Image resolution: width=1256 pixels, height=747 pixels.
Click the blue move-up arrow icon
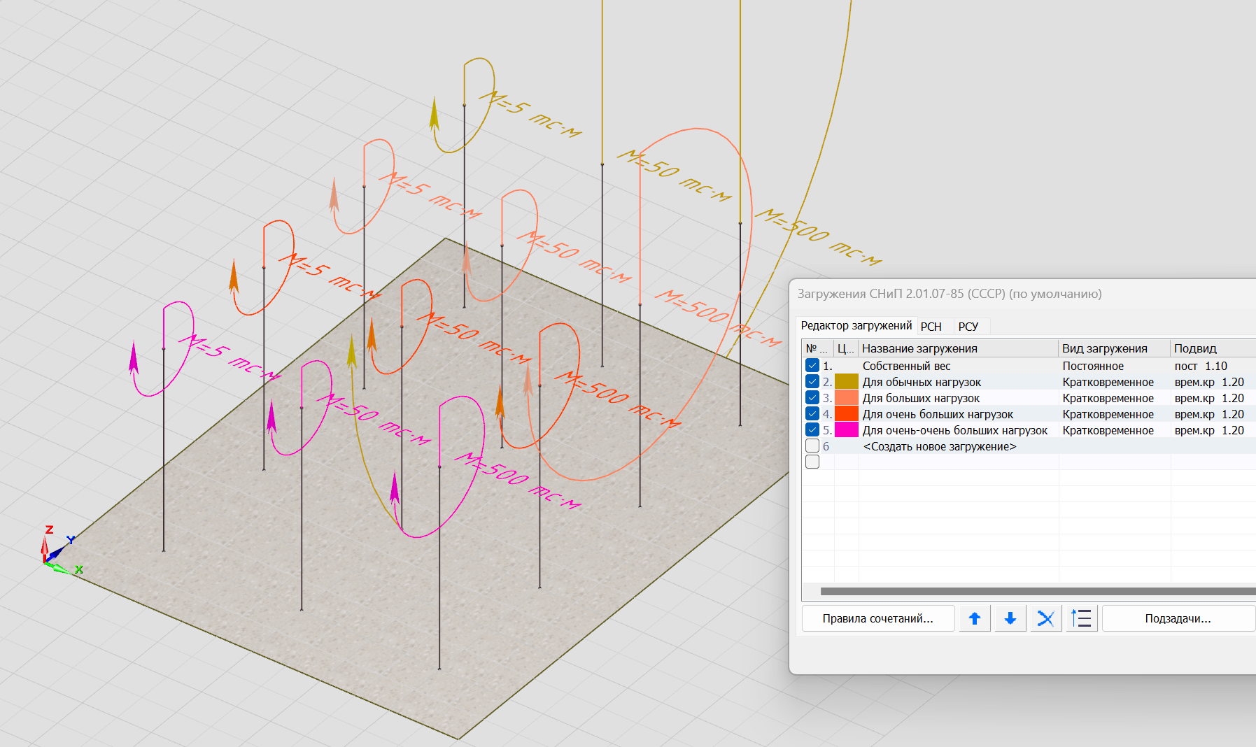click(x=974, y=618)
